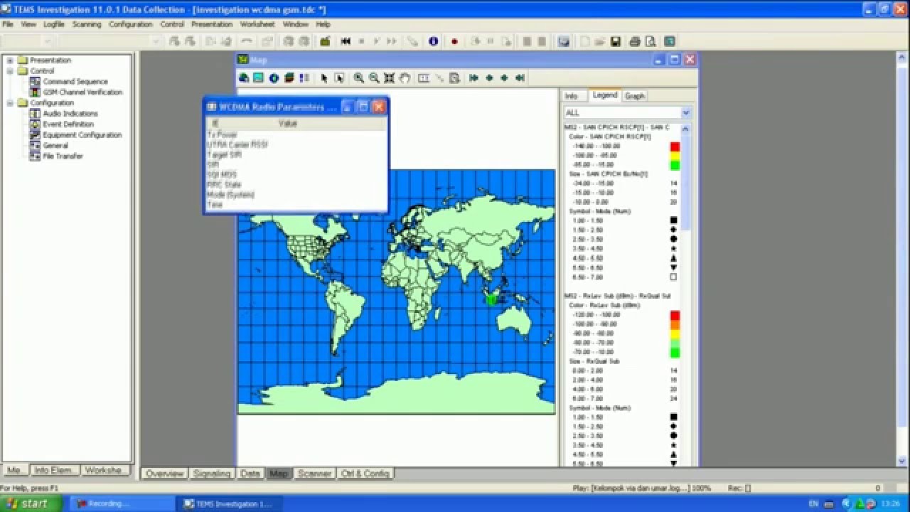
Task: Switch to the Graph tab in Map window
Action: pos(635,96)
